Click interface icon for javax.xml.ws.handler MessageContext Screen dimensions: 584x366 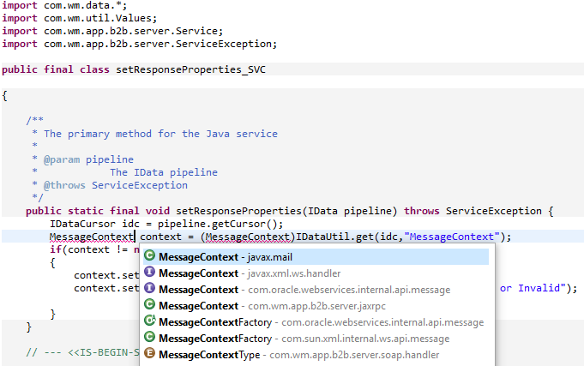[149, 273]
